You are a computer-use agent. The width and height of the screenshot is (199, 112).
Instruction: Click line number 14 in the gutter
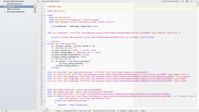coord(42,33)
